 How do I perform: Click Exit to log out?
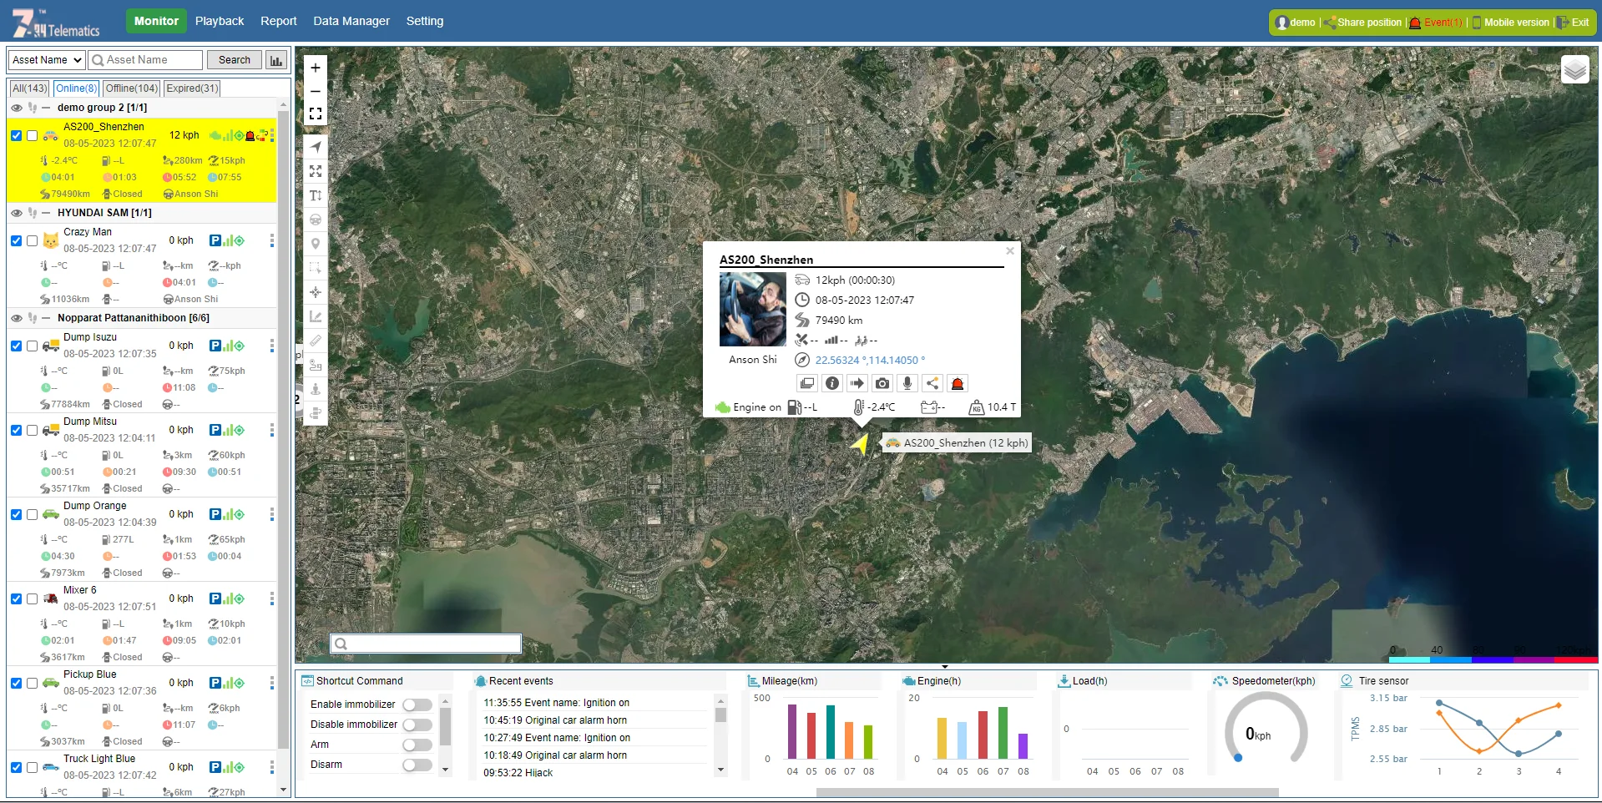click(x=1573, y=23)
